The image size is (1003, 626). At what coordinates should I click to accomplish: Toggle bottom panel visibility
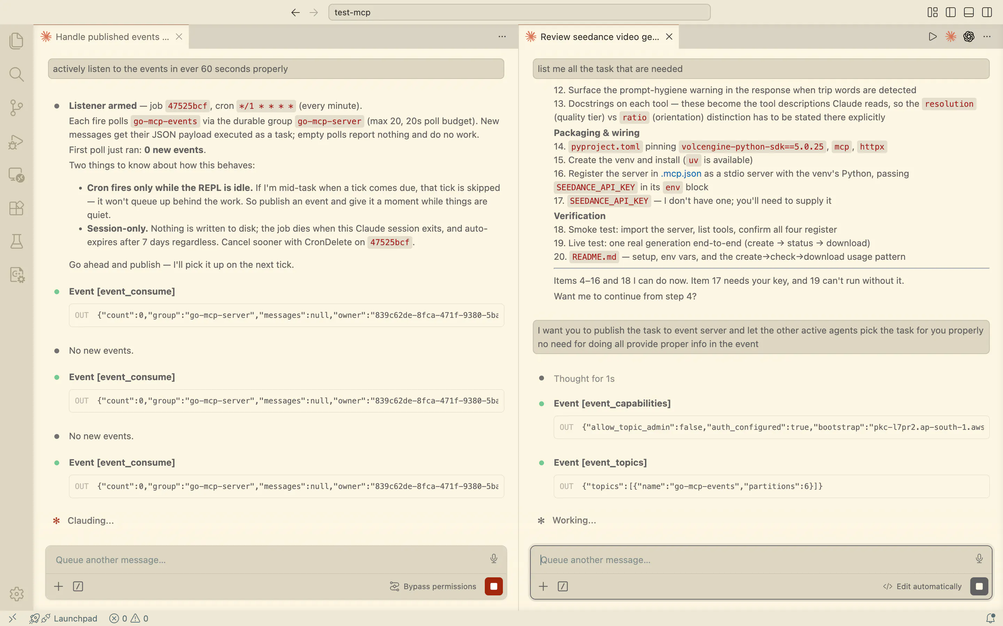[x=969, y=13]
